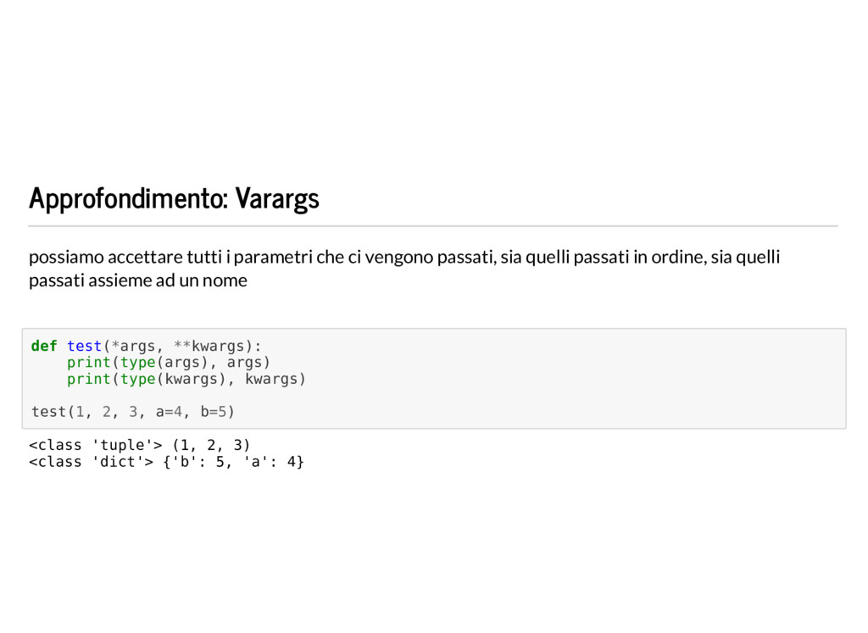Screen dimensions: 868x633
Task: Click the blue 'test' function name
Action: click(x=84, y=347)
